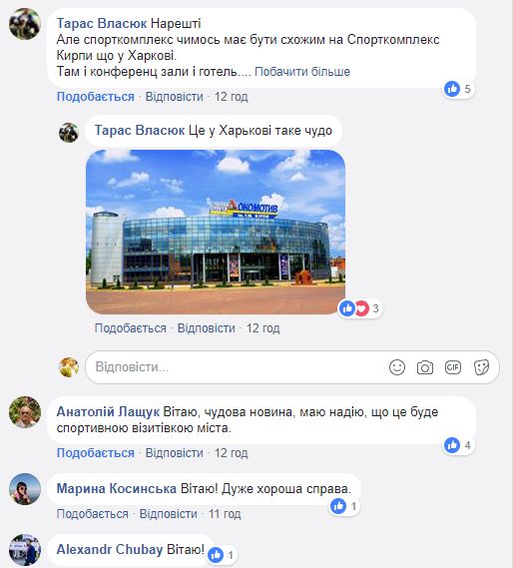Viewport: 513px width, 568px height.
Task: View the like and heart reactions on the Локомотив photo
Action: [x=360, y=308]
